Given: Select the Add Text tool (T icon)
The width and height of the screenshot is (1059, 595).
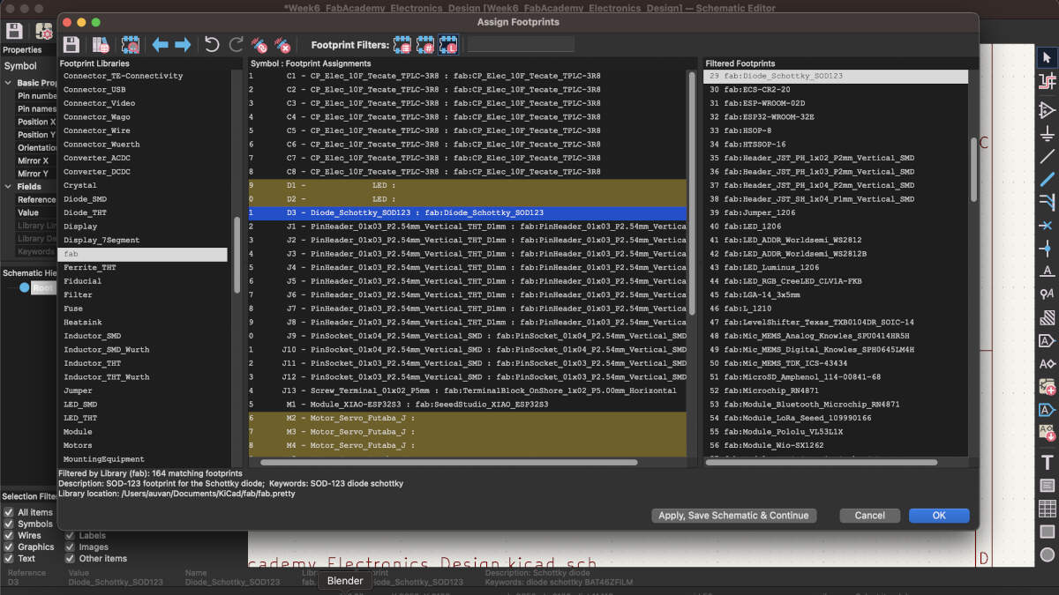Looking at the screenshot, I should pyautogui.click(x=1048, y=462).
